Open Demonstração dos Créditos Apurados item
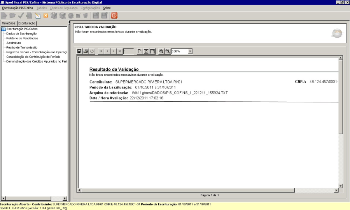The width and height of the screenshot is (350, 210). pyautogui.click(x=37, y=61)
